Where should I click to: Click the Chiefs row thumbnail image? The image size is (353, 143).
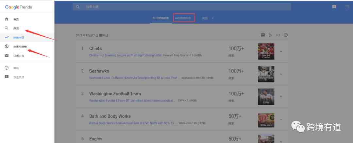click(x=266, y=51)
